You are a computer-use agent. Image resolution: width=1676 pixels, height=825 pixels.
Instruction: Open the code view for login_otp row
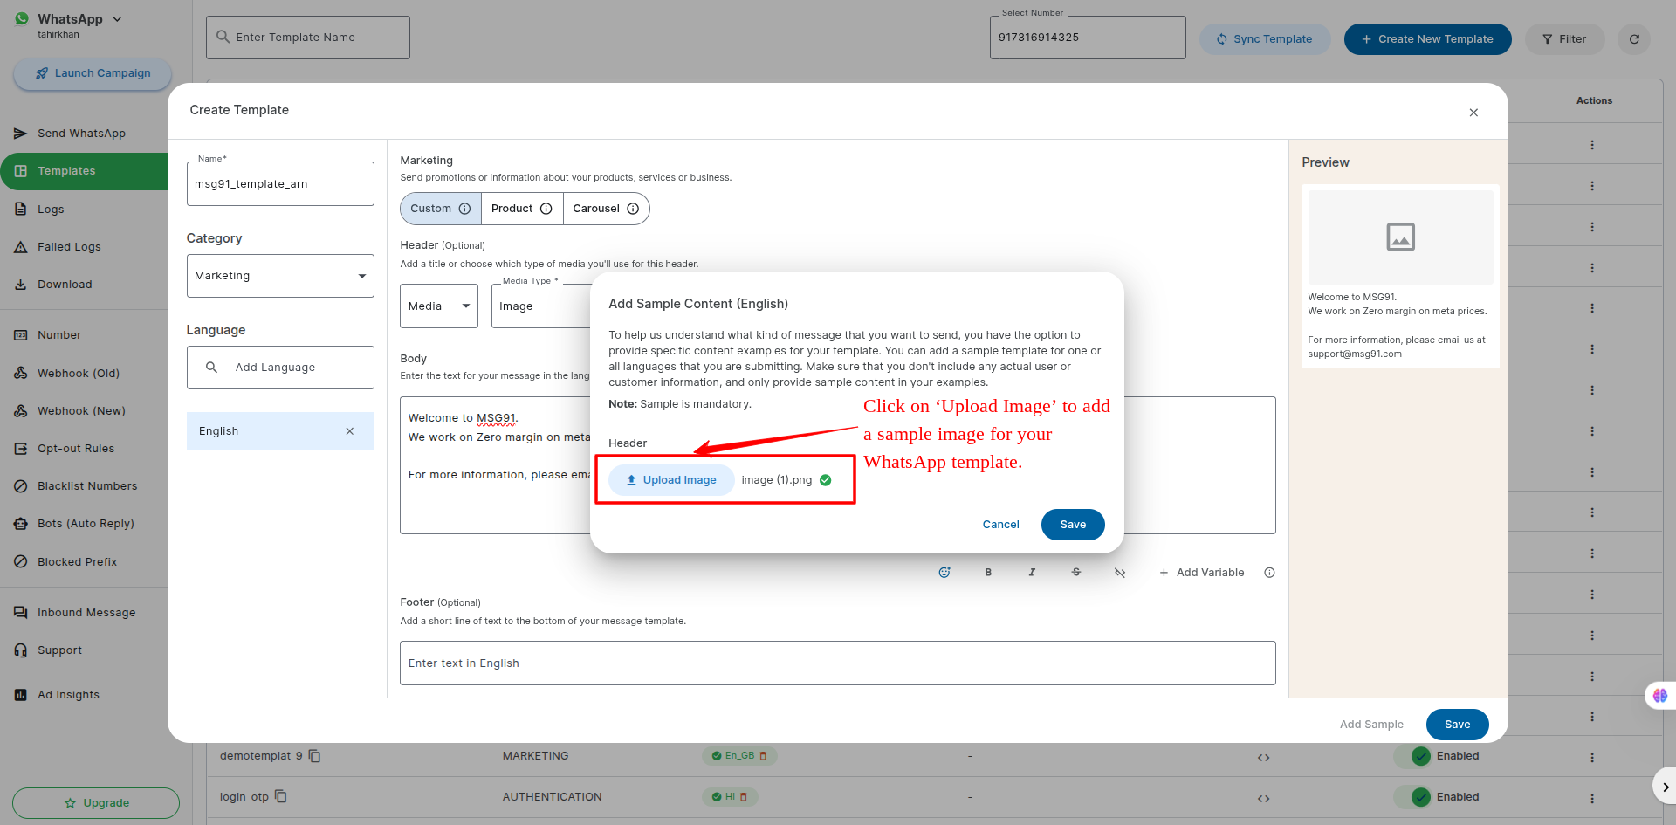(x=1263, y=799)
